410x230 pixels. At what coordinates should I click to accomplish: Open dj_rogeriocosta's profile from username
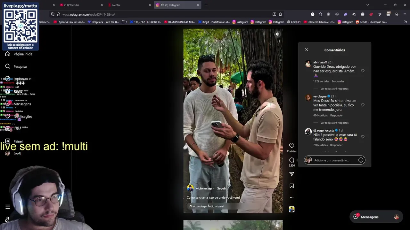[x=324, y=131]
